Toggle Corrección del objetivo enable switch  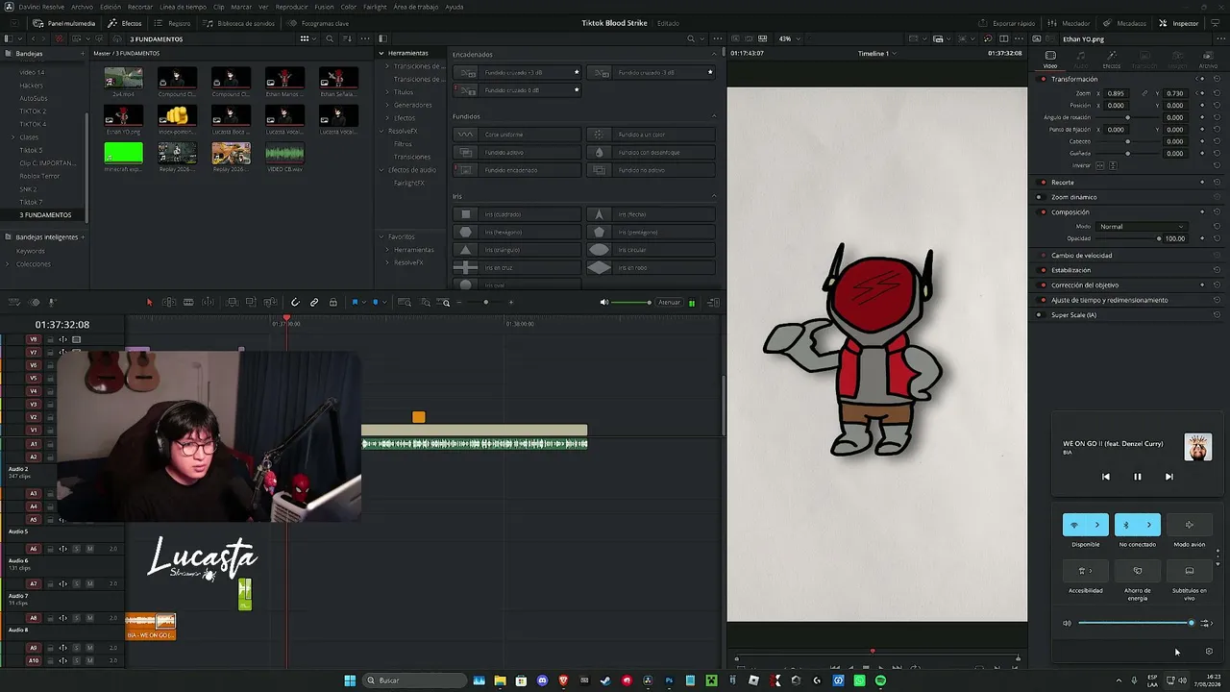[x=1040, y=285]
